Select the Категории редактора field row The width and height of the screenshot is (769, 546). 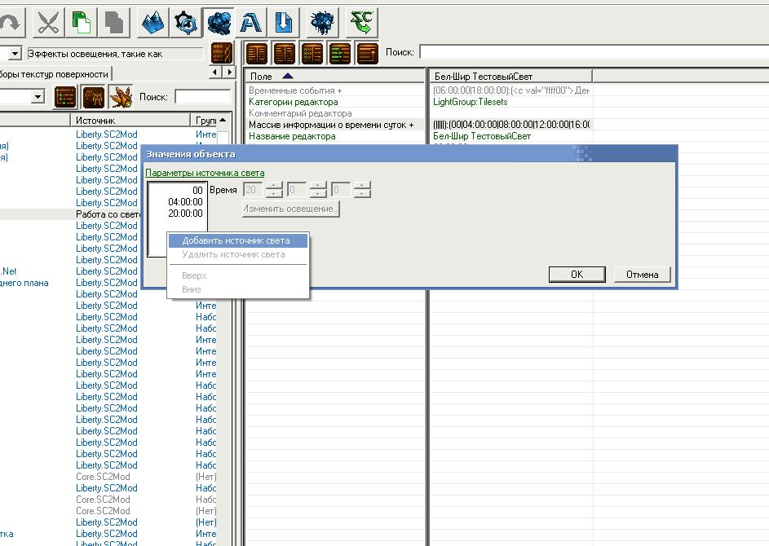coord(335,102)
